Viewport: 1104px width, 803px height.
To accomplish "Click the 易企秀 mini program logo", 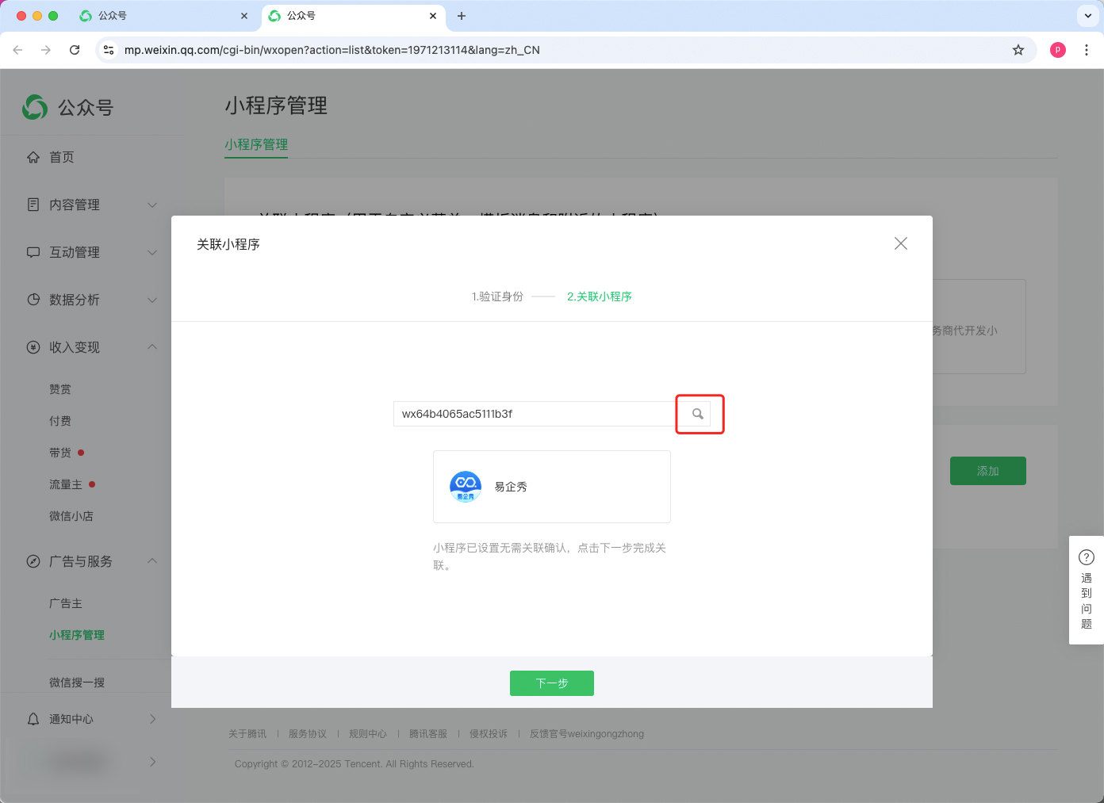I will pos(466,487).
